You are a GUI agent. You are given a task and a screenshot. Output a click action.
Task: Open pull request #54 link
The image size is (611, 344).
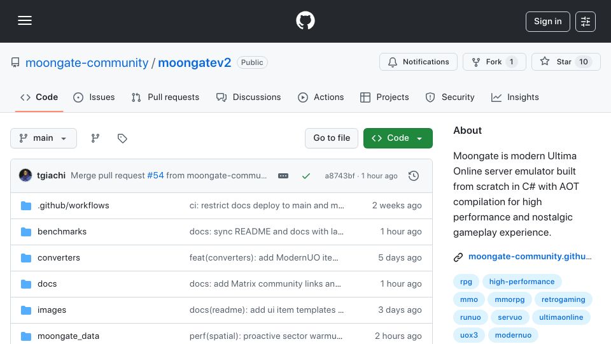click(x=155, y=176)
